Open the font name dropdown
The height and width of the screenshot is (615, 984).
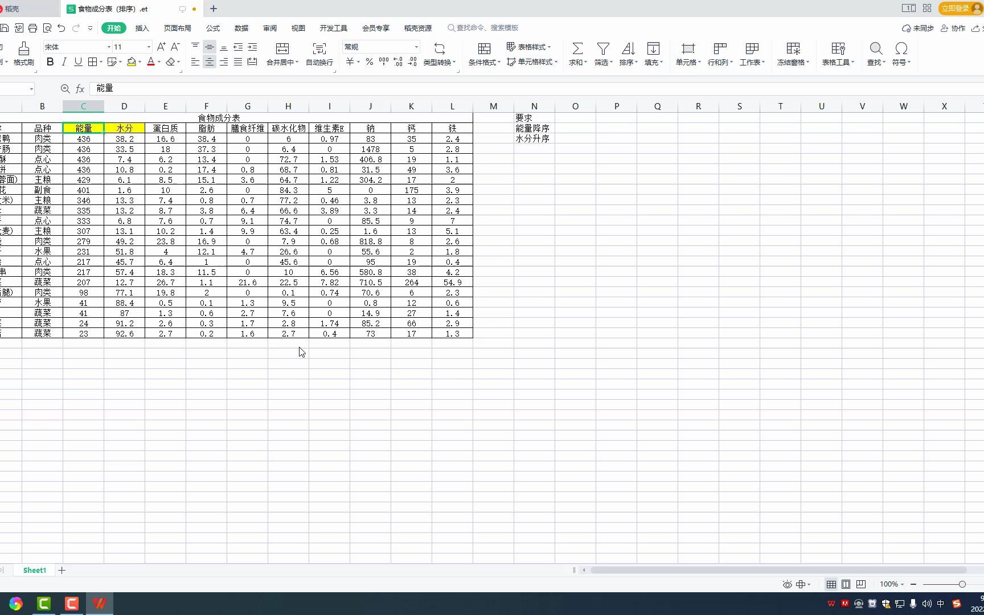(x=109, y=47)
